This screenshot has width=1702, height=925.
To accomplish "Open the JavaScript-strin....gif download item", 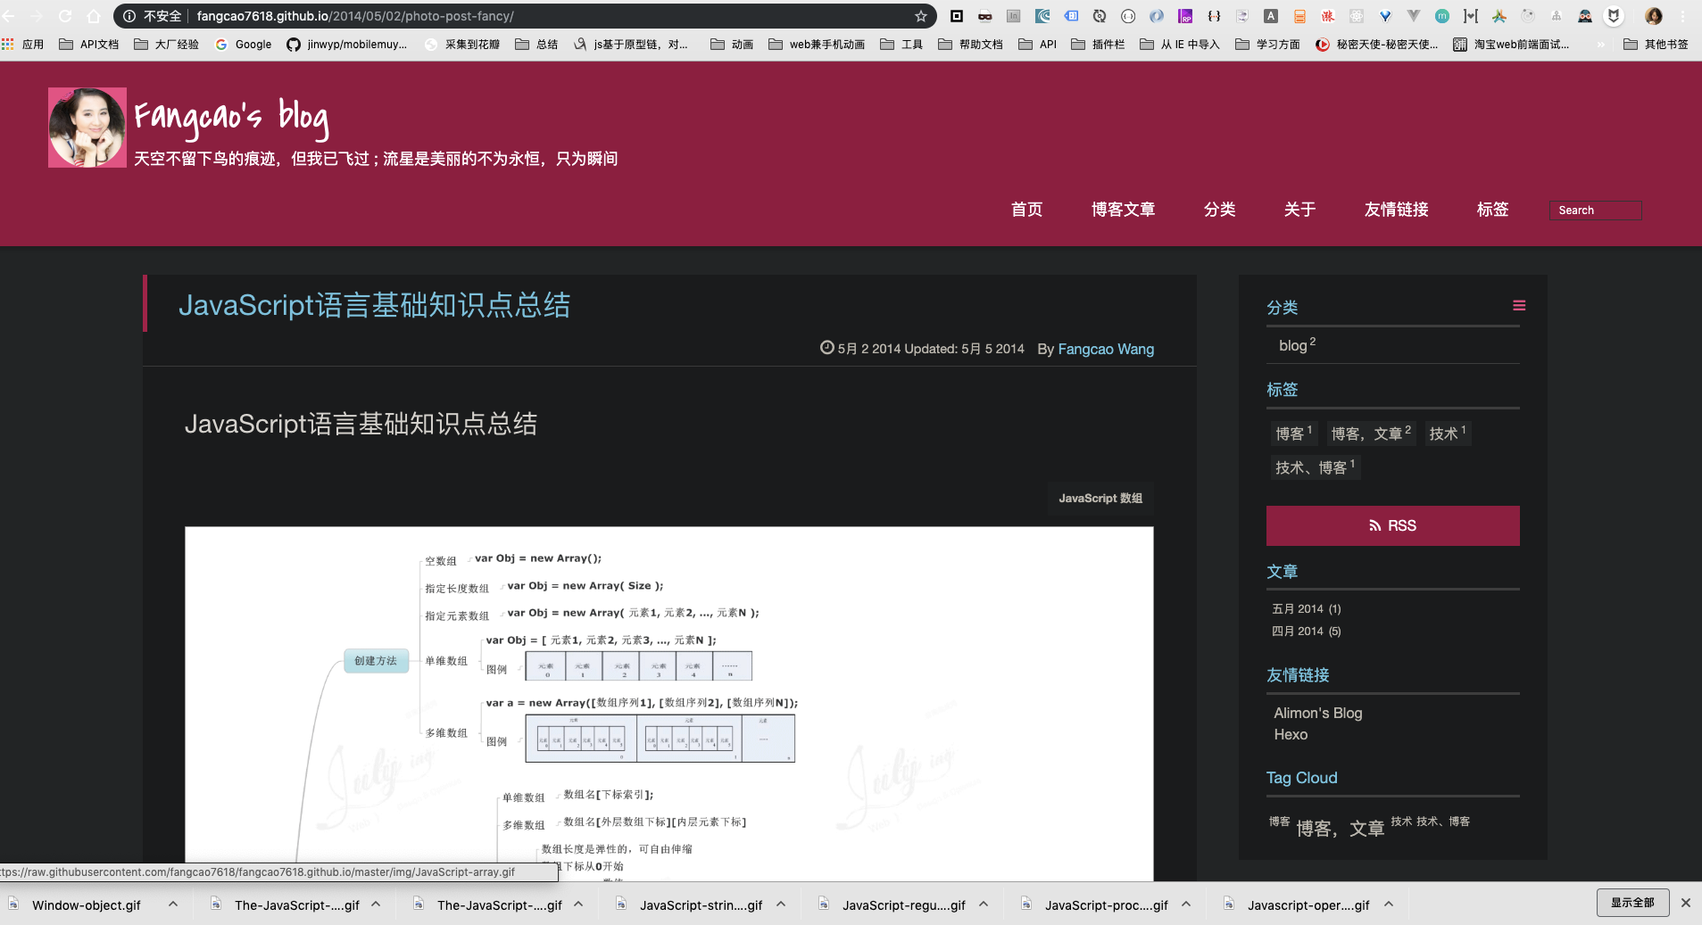I will coord(701,904).
